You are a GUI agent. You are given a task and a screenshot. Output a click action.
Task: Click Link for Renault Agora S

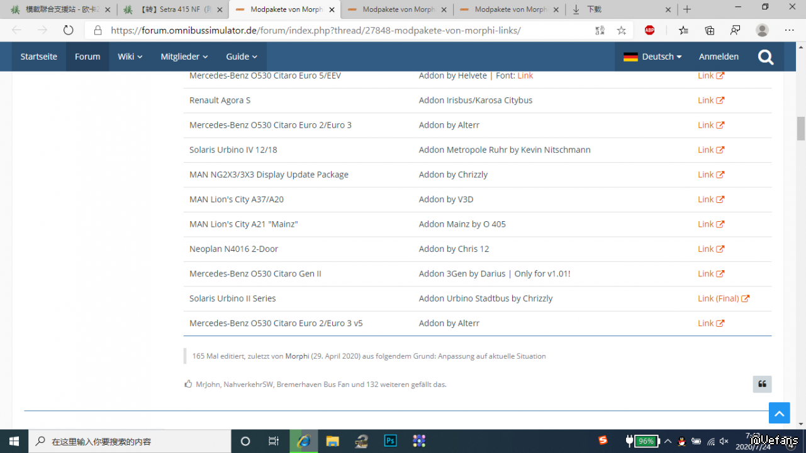click(710, 101)
